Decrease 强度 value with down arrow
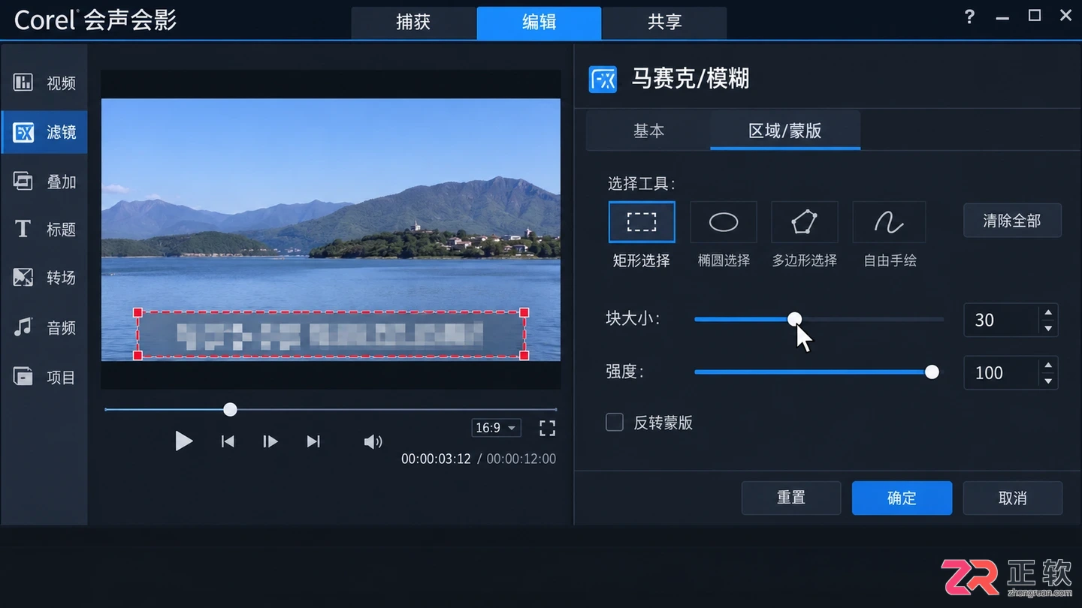 point(1048,381)
